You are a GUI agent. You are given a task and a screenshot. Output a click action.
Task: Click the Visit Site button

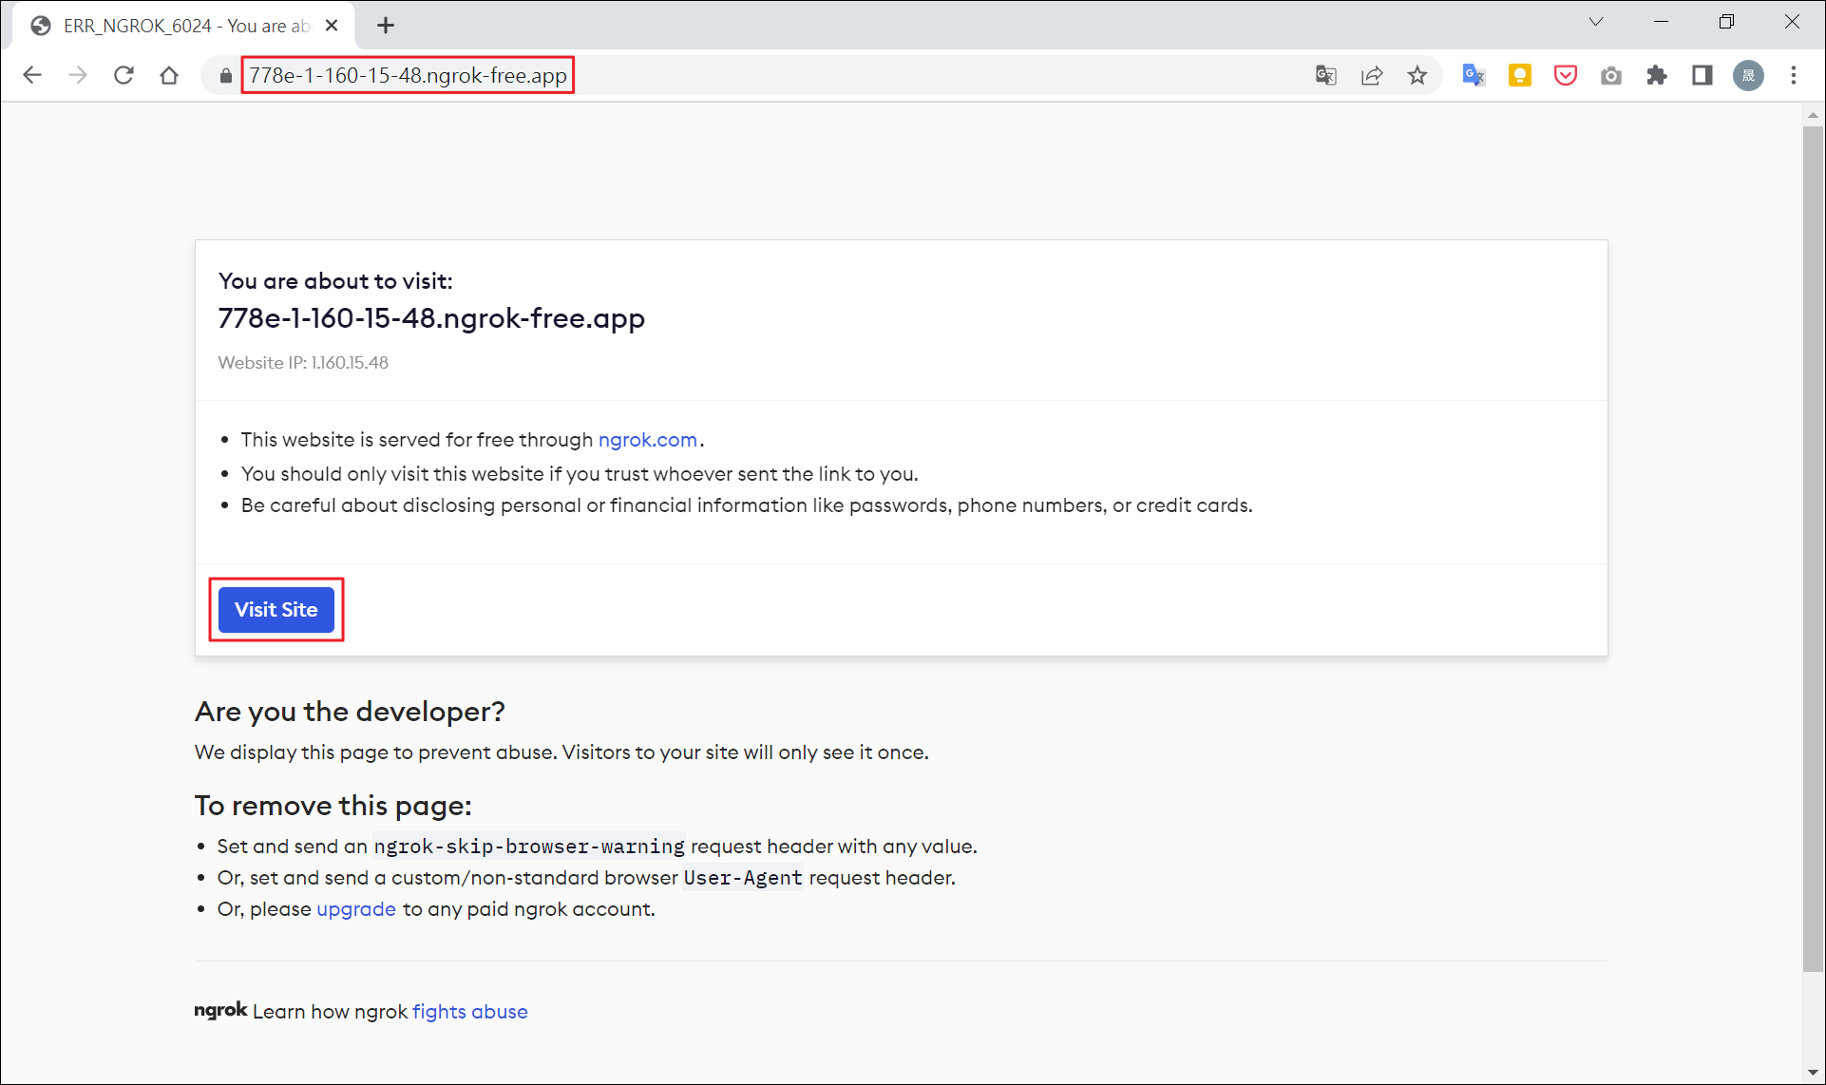(276, 609)
